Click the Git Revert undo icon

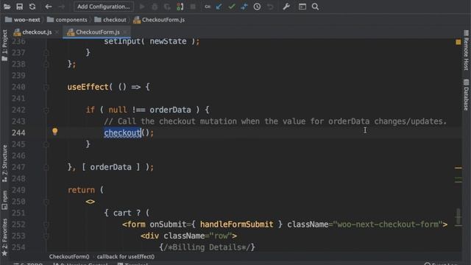[x=270, y=7]
